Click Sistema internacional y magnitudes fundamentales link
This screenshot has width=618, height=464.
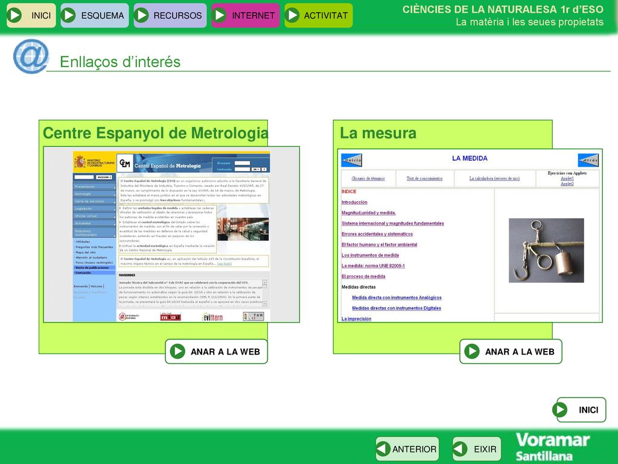(392, 224)
